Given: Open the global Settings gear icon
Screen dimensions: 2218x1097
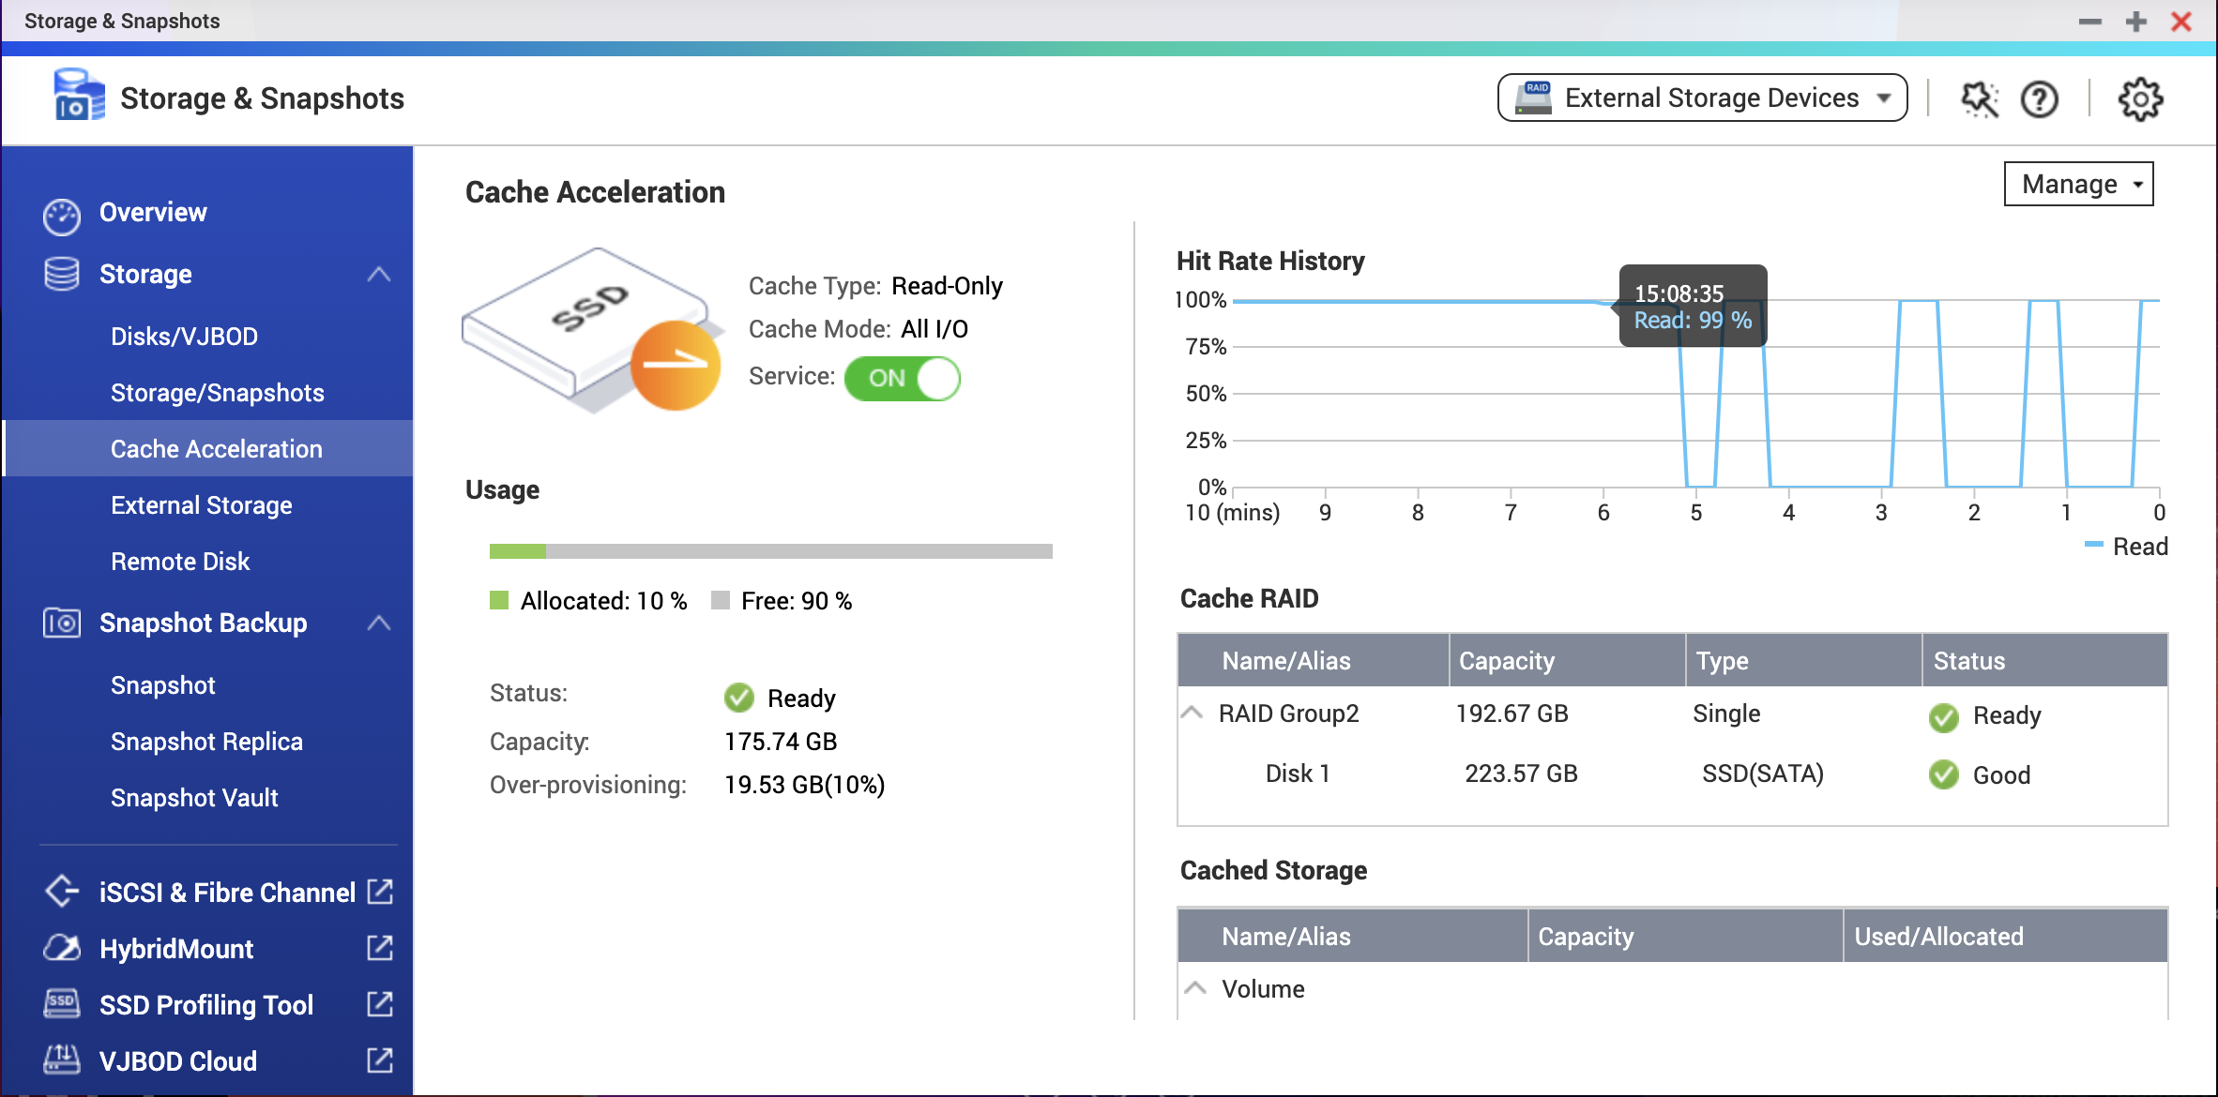Looking at the screenshot, I should point(2140,98).
